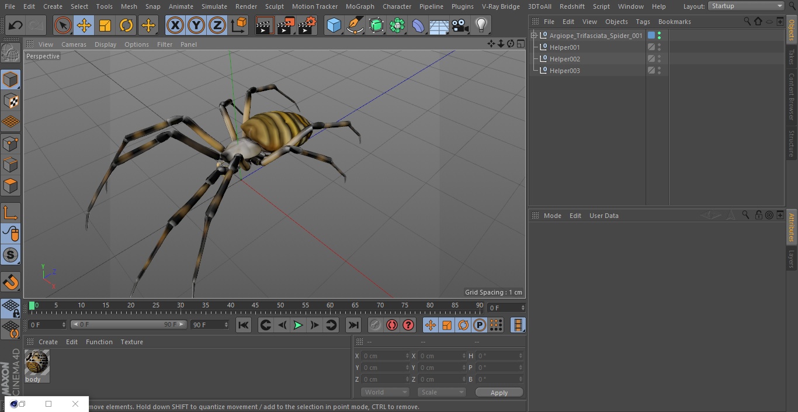Activate the Rotate tool in top toolbar

(x=126, y=25)
